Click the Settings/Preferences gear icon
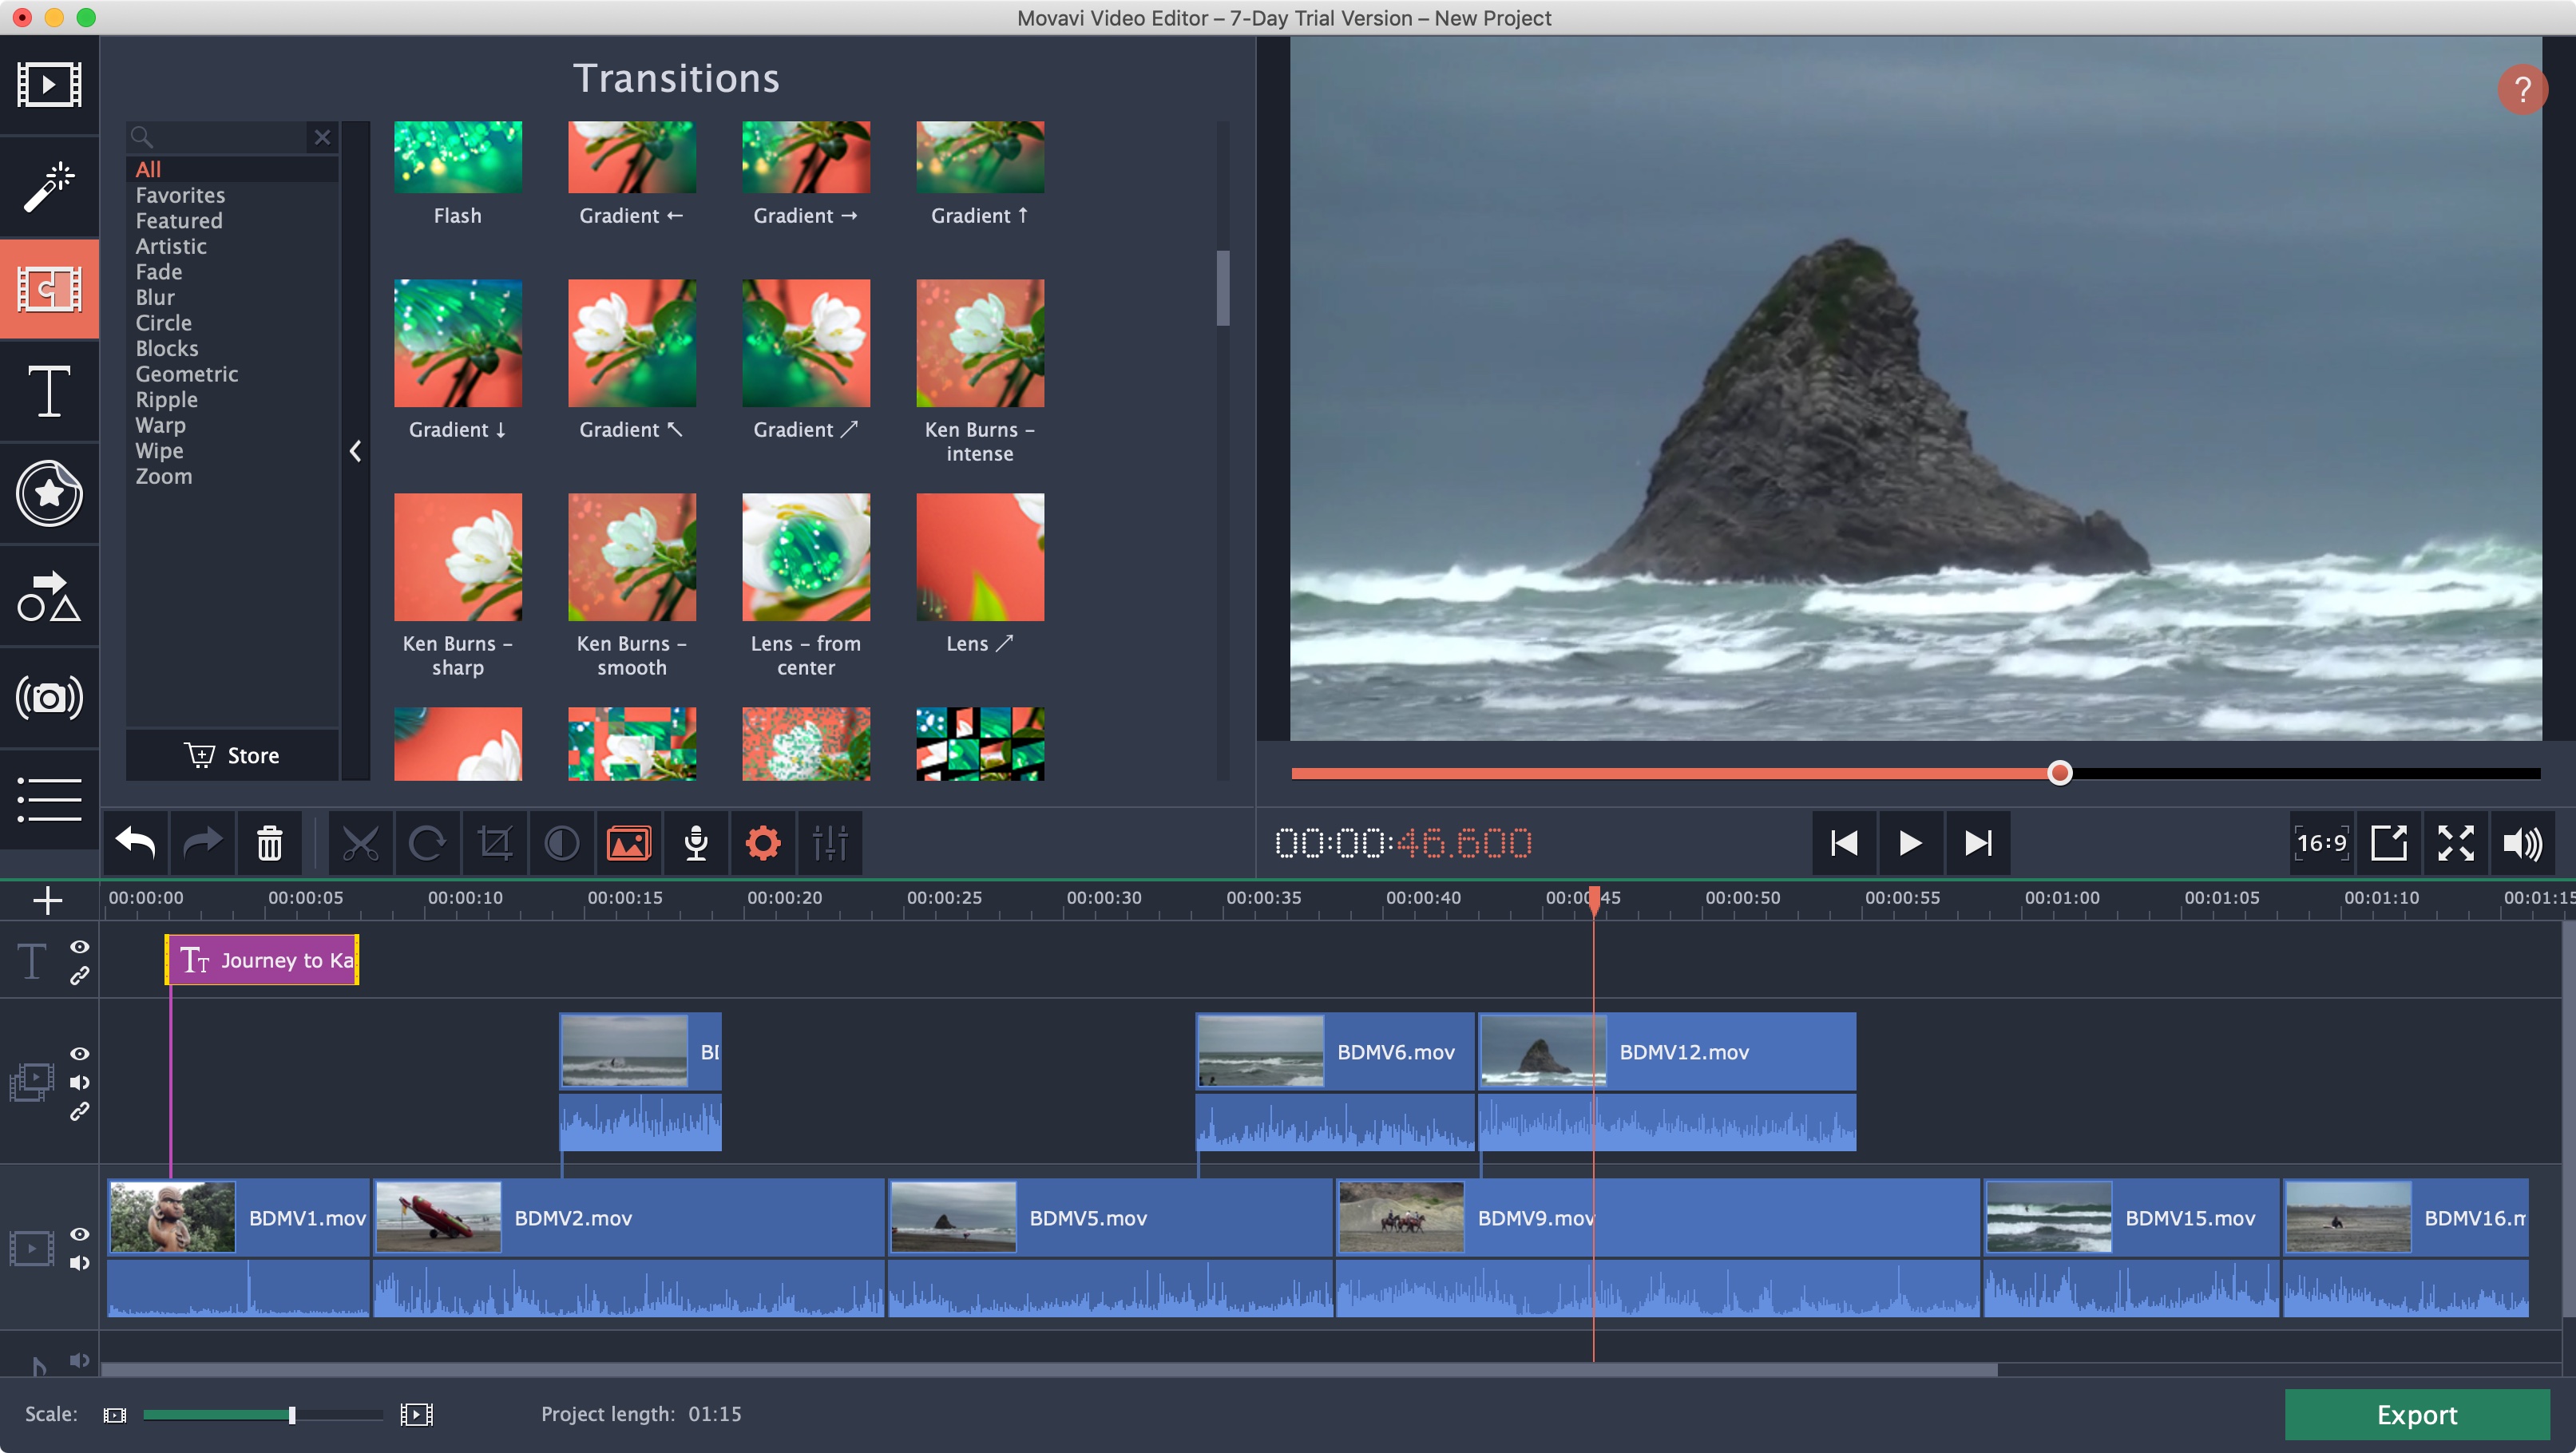 tap(764, 842)
